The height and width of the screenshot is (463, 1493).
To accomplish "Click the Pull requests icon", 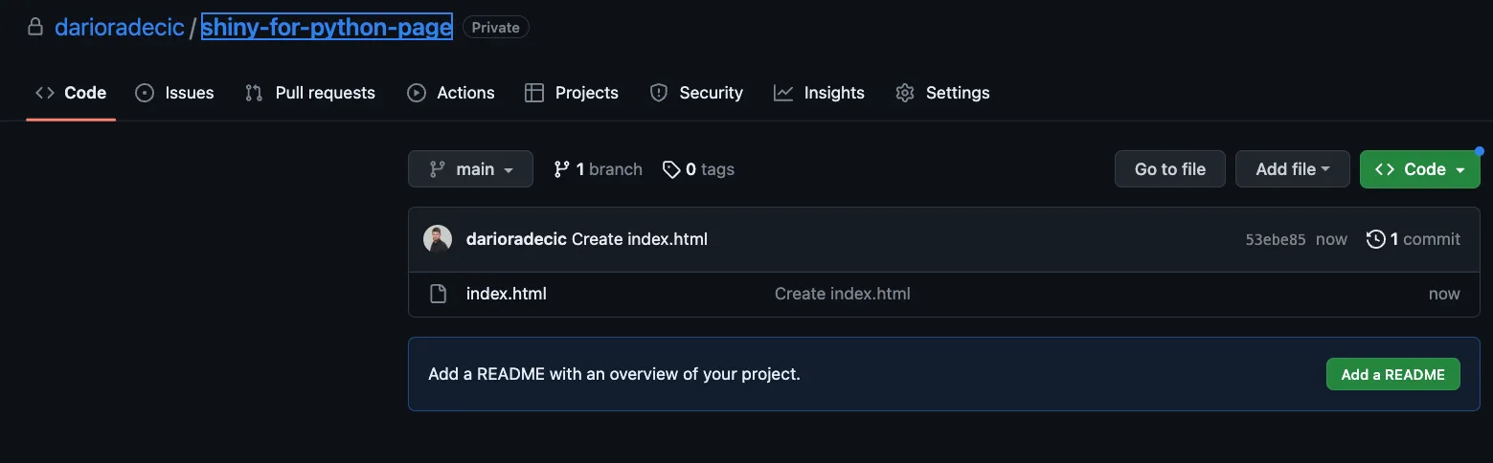I will (254, 93).
